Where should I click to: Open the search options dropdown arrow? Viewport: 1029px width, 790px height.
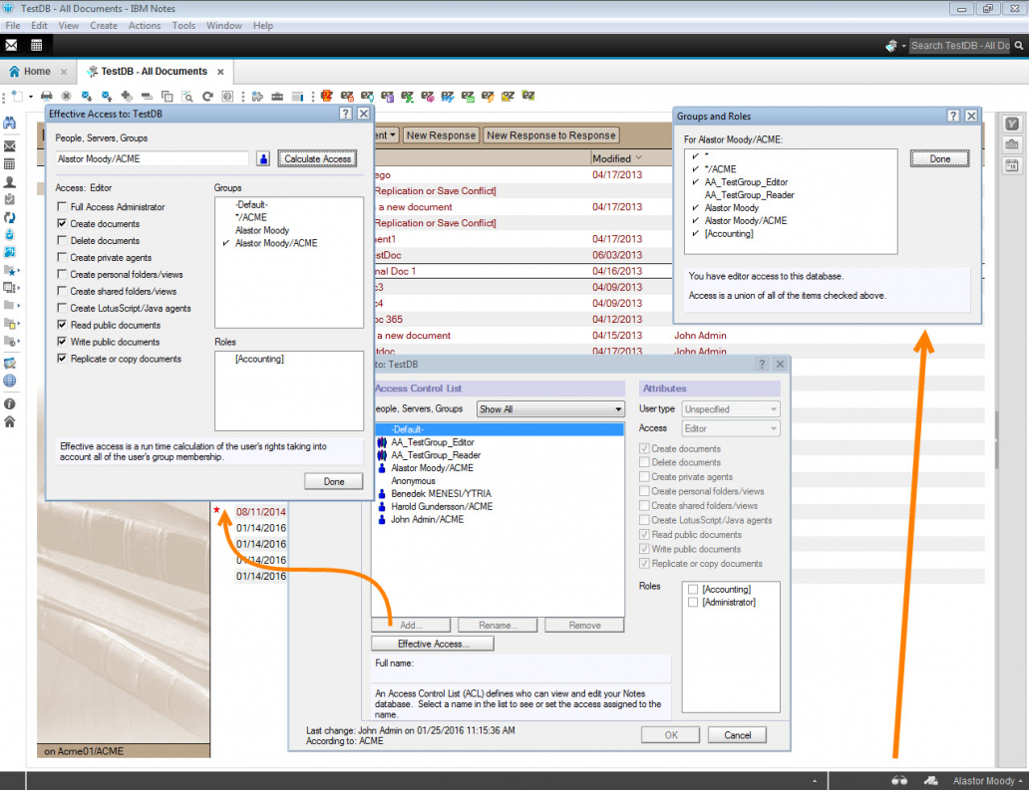tap(903, 46)
